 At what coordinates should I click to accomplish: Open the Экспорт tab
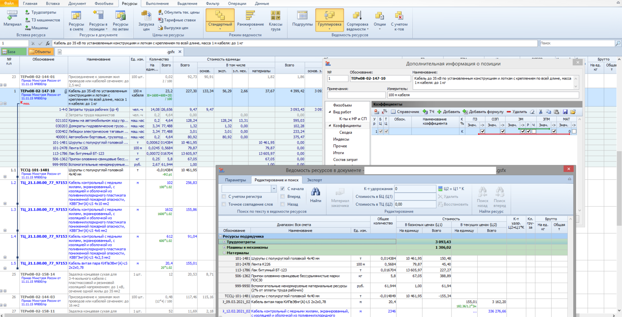(314, 180)
